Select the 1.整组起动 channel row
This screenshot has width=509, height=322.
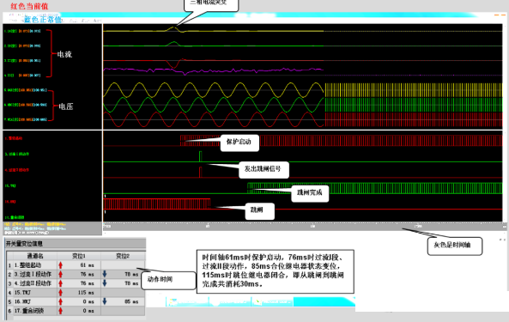76,265
